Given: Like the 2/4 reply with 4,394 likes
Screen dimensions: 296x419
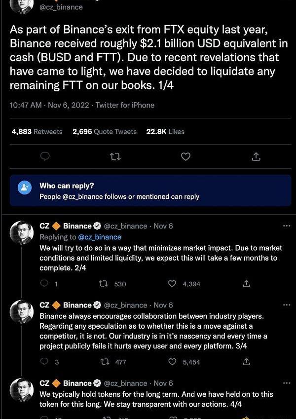Looking at the screenshot, I should tap(172, 284).
